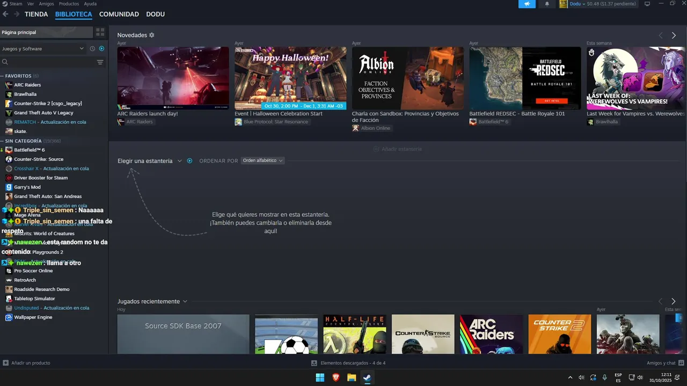Screen dimensions: 687x386
Task: Click the Dodu profile avatar
Action: [x=563, y=4]
